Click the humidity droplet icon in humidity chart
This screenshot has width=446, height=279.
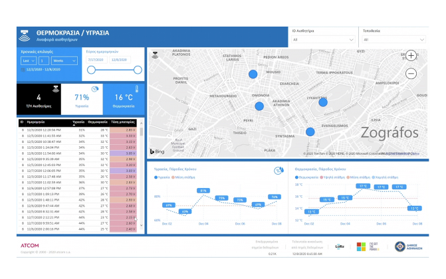tap(279, 170)
